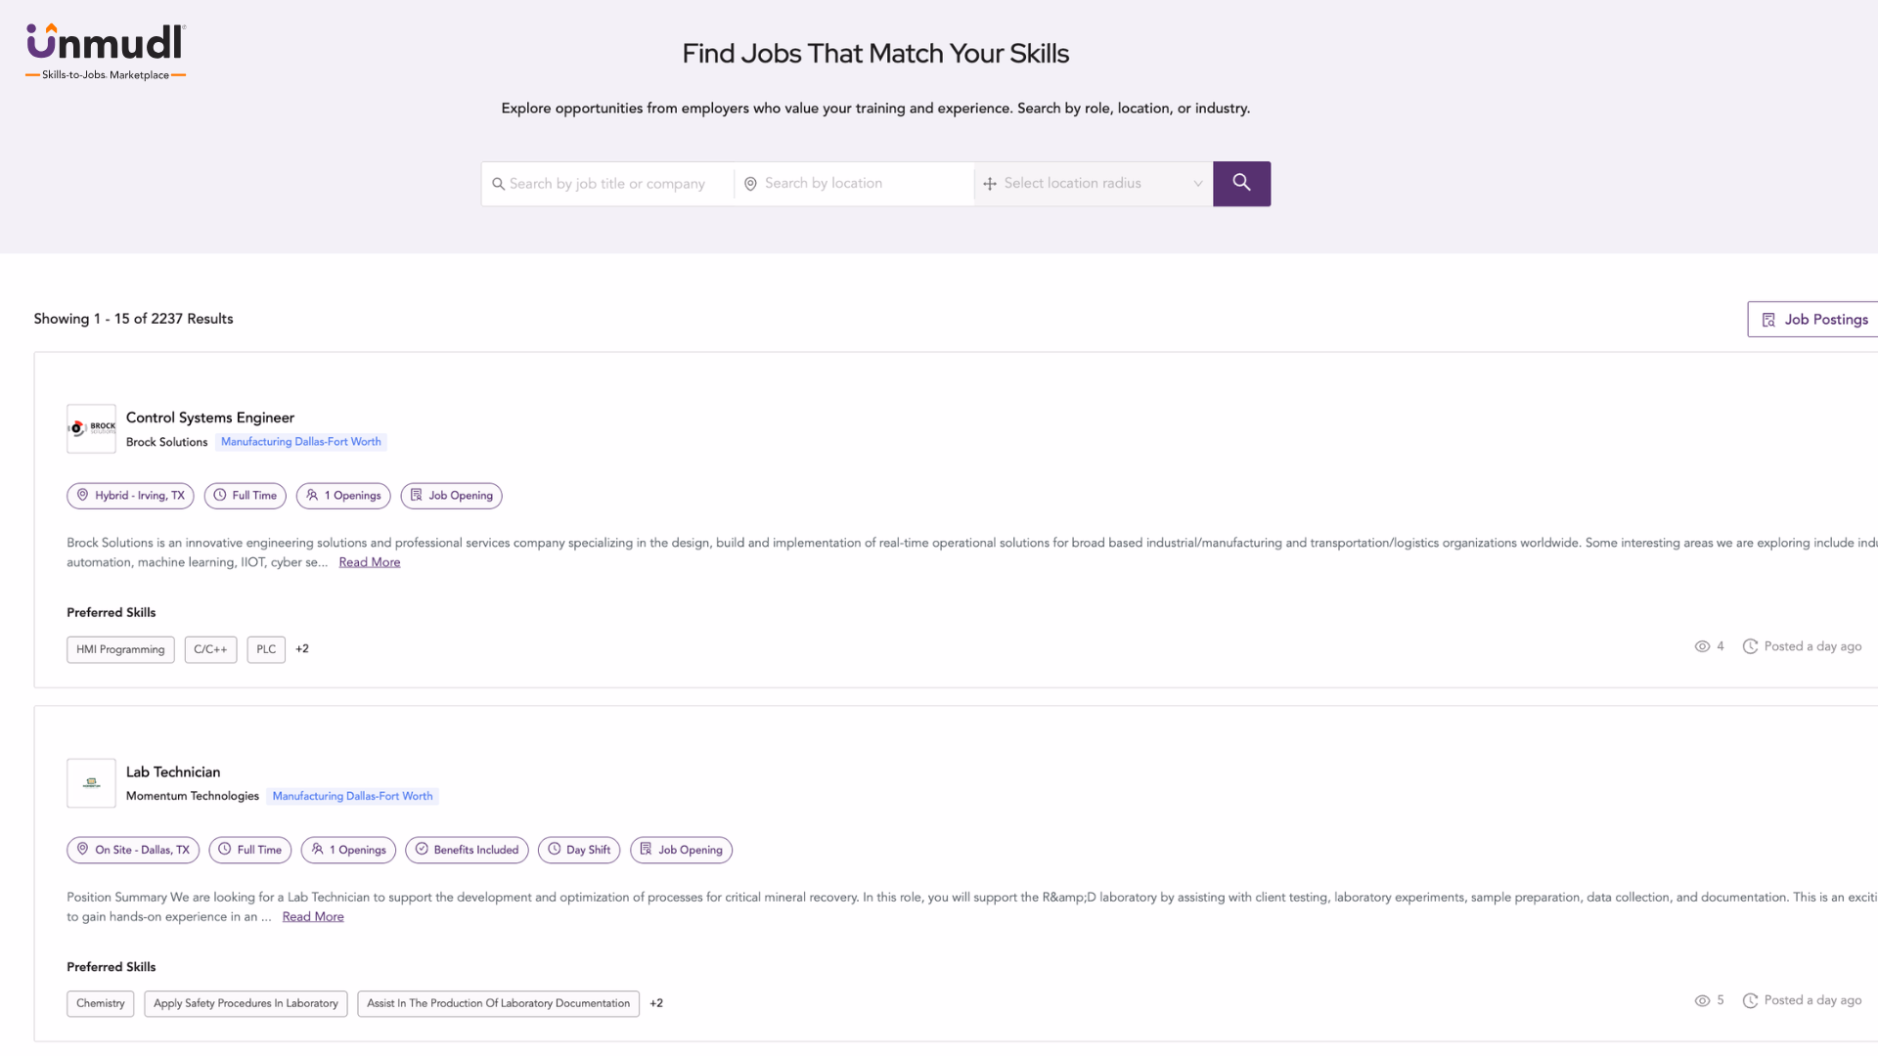Open the Lab Technician job title
The image size is (1878, 1056).
(173, 772)
